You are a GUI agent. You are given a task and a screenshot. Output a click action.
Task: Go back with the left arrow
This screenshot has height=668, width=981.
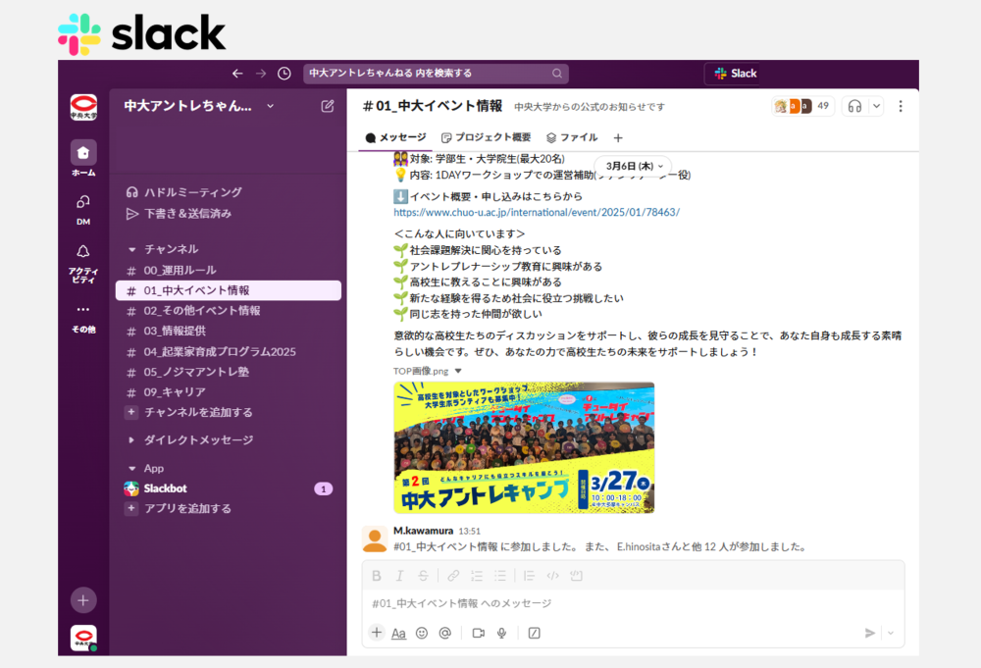237,74
